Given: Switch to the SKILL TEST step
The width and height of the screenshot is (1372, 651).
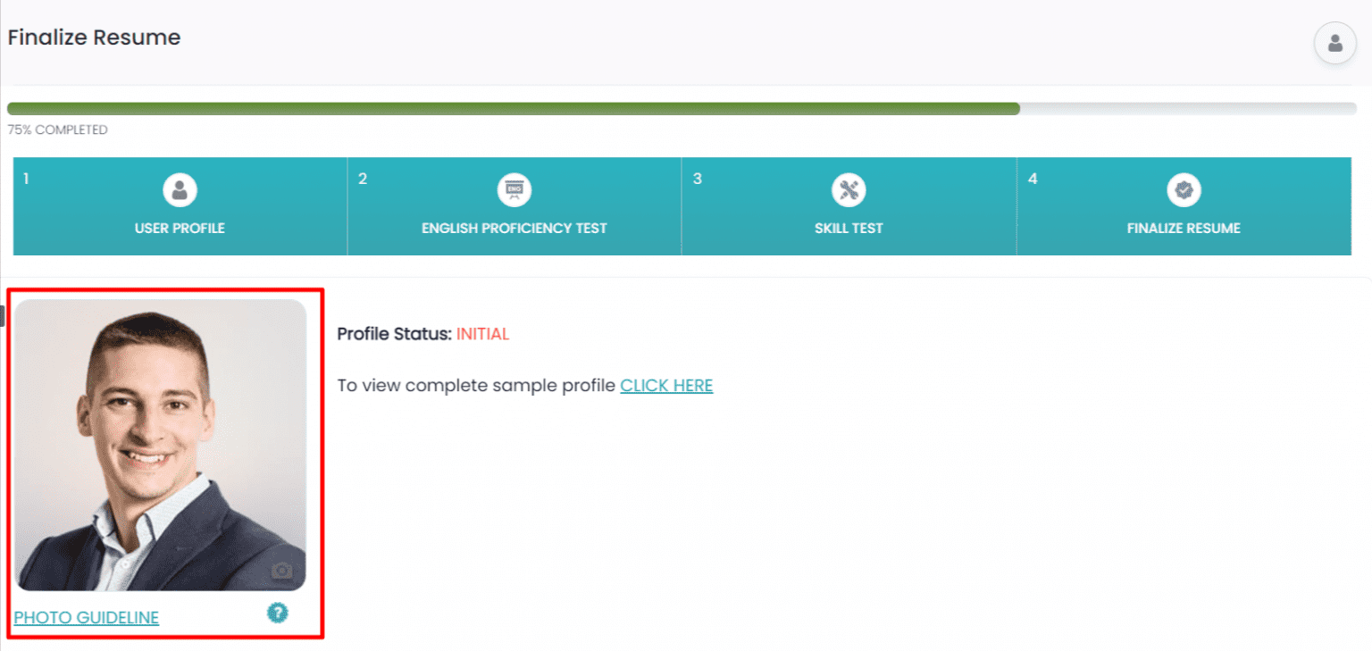Looking at the screenshot, I should [x=848, y=228].
